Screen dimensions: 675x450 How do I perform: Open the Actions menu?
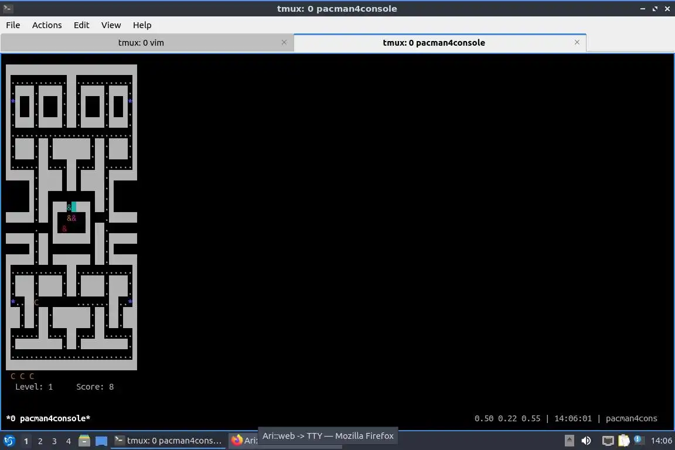pyautogui.click(x=47, y=25)
